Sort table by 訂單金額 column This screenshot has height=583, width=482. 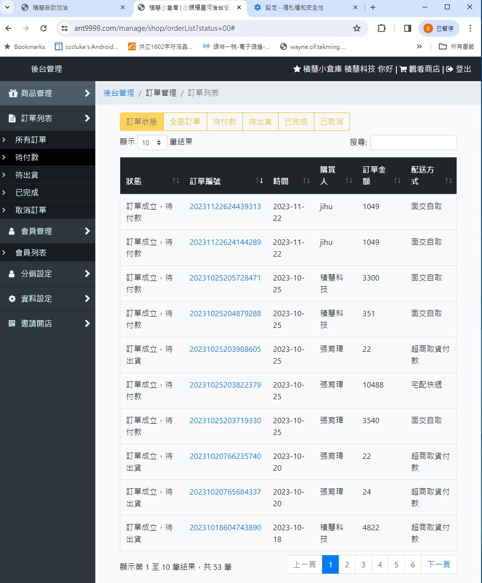(381, 175)
